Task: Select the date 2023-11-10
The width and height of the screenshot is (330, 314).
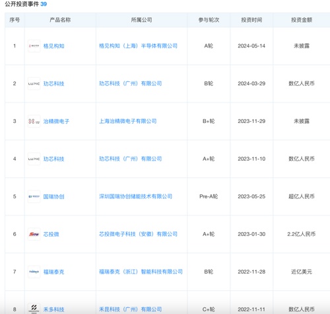Action: 251,159
